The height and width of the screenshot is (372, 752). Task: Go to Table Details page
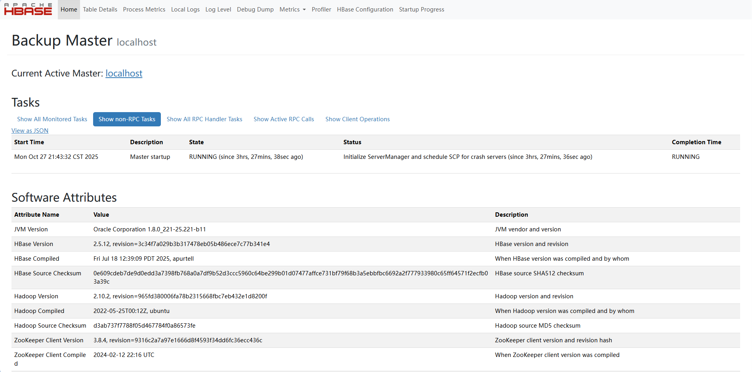tap(100, 10)
